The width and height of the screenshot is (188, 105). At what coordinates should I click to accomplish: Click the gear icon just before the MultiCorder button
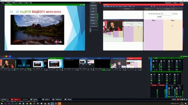[x=53, y=99]
